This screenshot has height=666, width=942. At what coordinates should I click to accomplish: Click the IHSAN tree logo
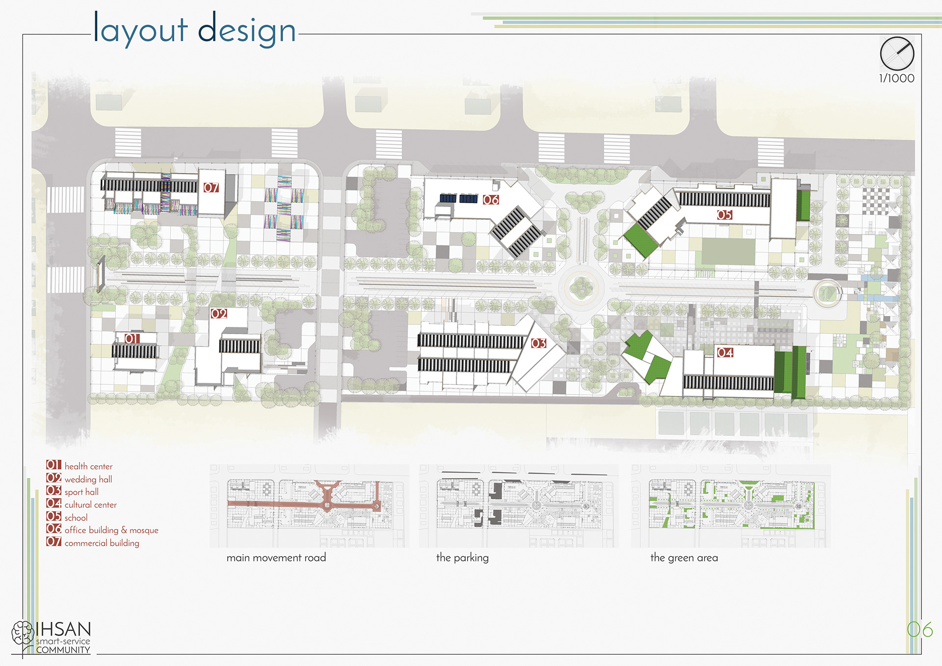pos(23,633)
